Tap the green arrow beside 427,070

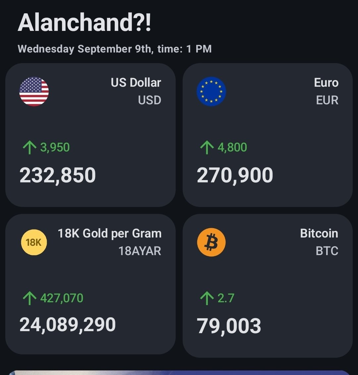[30, 298]
